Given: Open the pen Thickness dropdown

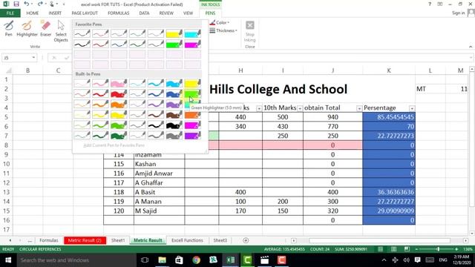Looking at the screenshot, I should coord(223,30).
